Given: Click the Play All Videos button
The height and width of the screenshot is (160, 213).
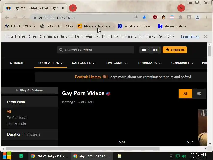Looking at the screenshot, I should [x=30, y=90].
